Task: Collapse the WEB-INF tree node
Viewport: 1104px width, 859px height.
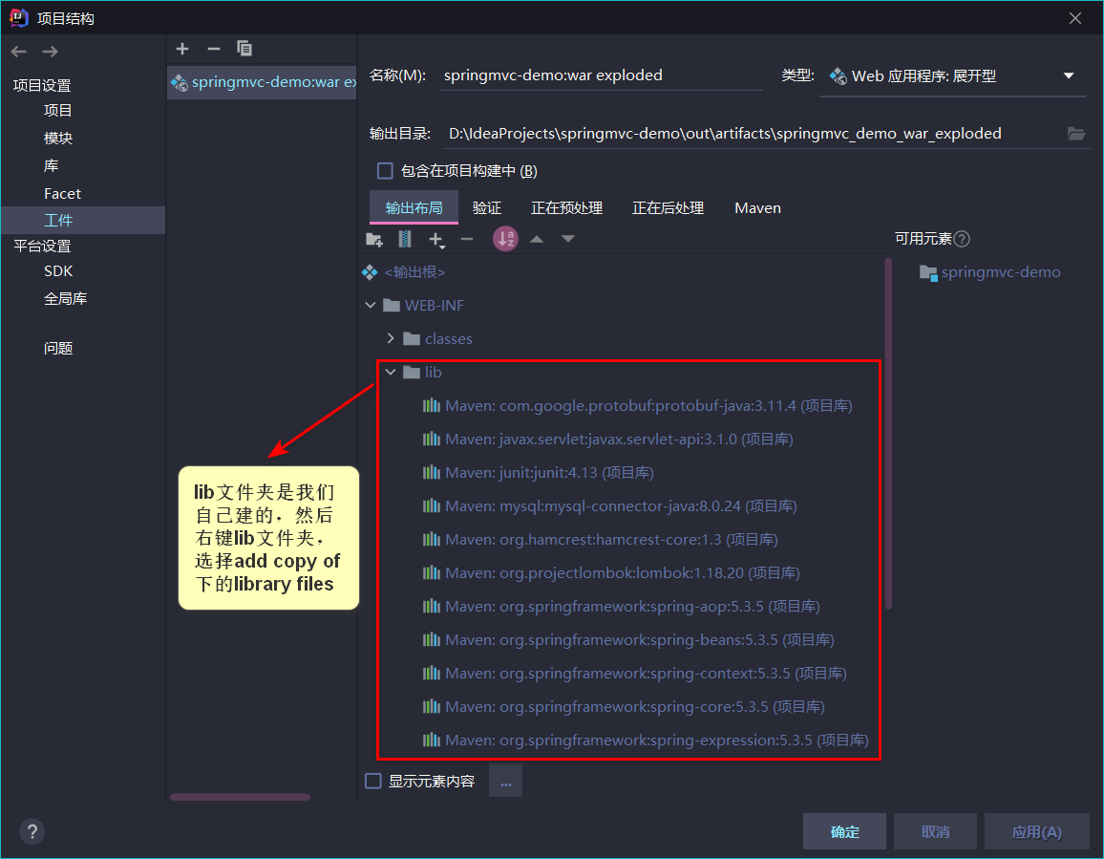Action: click(371, 305)
